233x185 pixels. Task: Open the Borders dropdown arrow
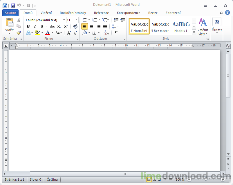[99, 33]
